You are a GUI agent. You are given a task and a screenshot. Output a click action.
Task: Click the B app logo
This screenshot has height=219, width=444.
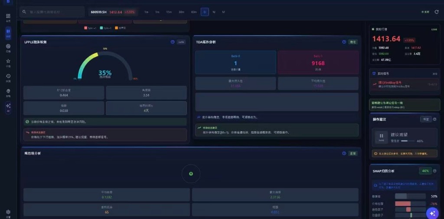[8, 1]
